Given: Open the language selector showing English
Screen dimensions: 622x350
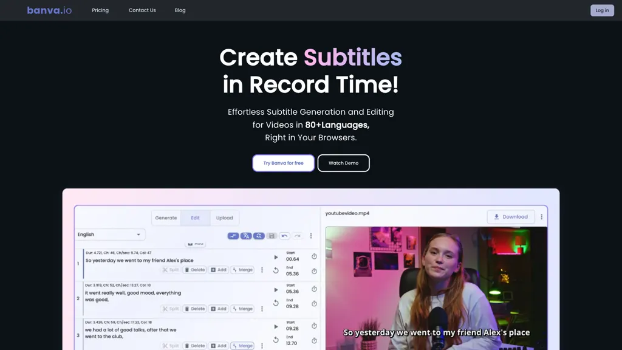Looking at the screenshot, I should pos(110,234).
